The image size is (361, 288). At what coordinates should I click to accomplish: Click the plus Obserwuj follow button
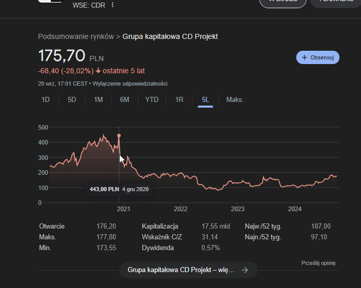tap(317, 57)
